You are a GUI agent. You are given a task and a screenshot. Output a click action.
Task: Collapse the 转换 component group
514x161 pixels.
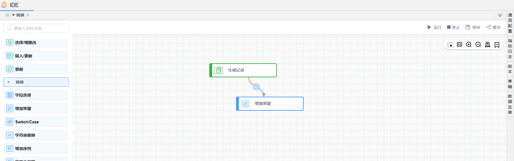[9, 82]
